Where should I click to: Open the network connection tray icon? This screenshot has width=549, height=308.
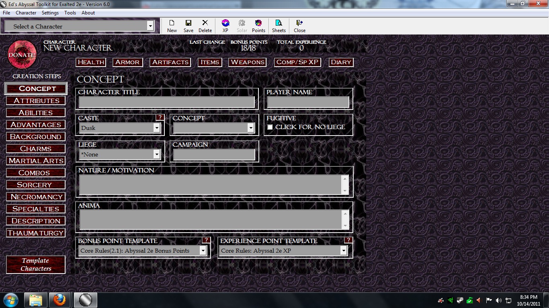coord(508,300)
